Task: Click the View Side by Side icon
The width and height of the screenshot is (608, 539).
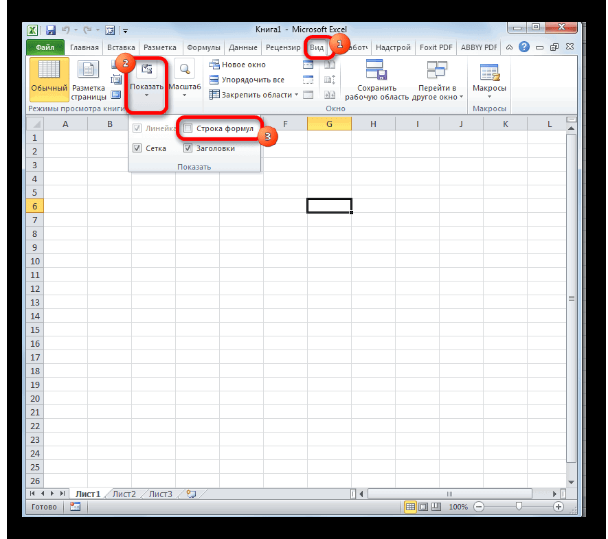Action: point(330,65)
